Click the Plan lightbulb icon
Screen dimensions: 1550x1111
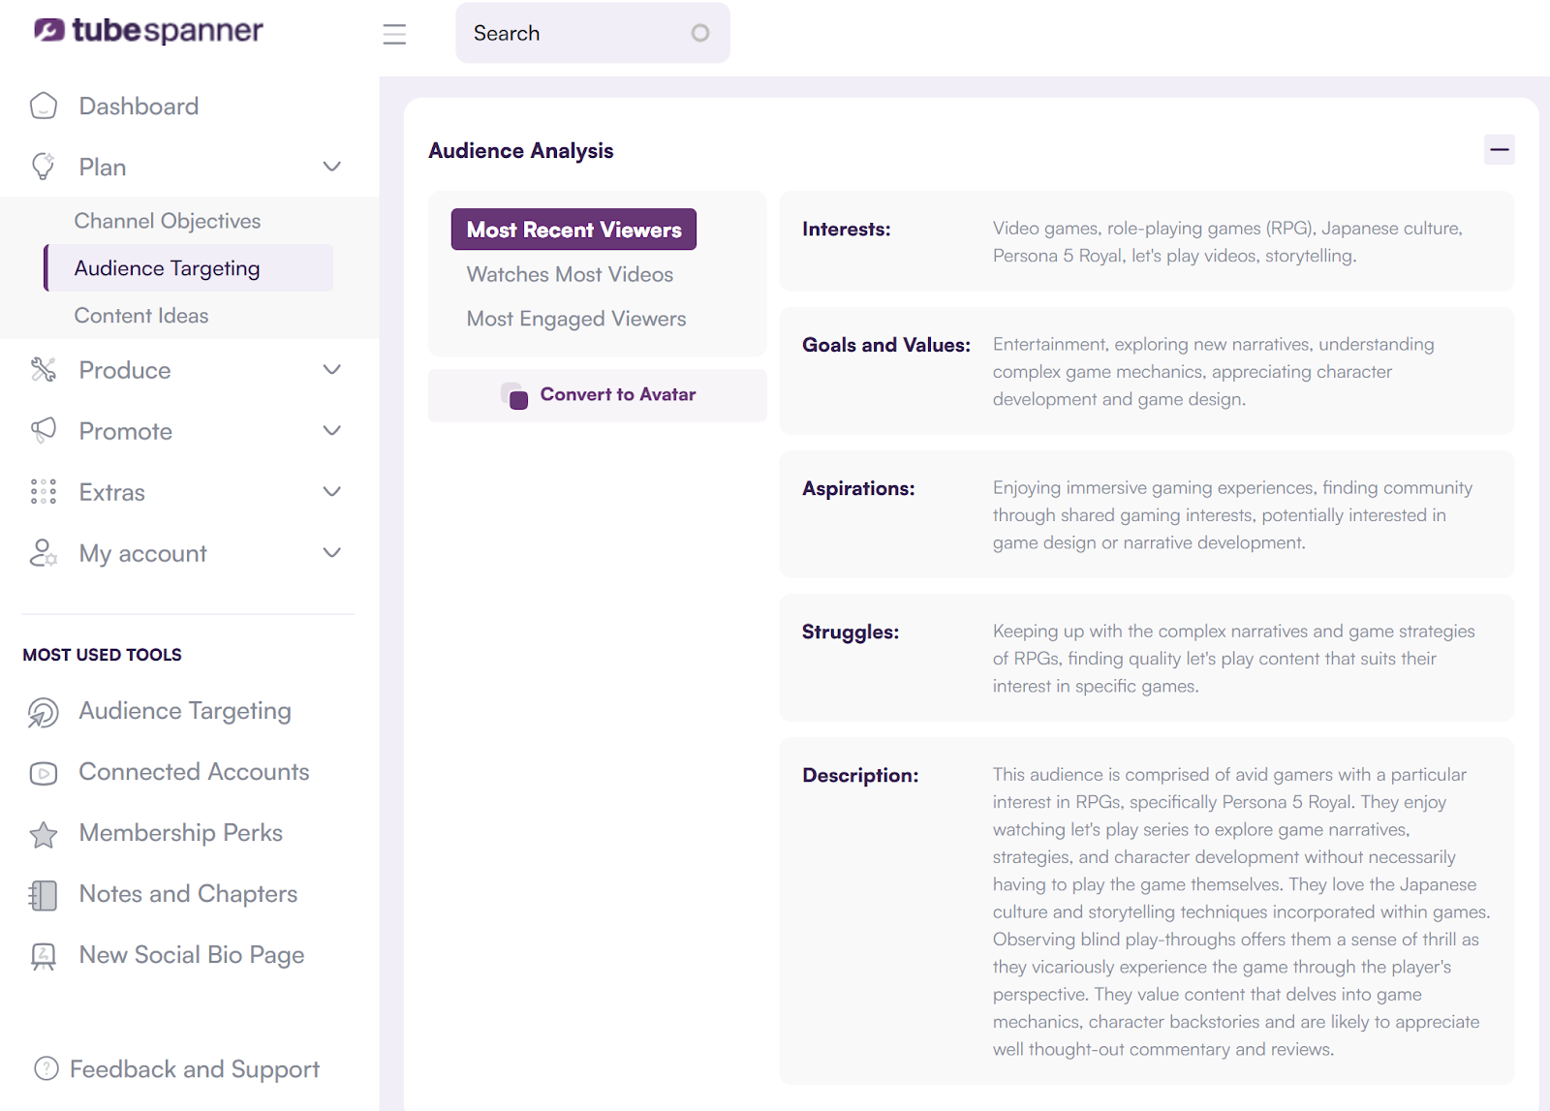[x=44, y=167]
